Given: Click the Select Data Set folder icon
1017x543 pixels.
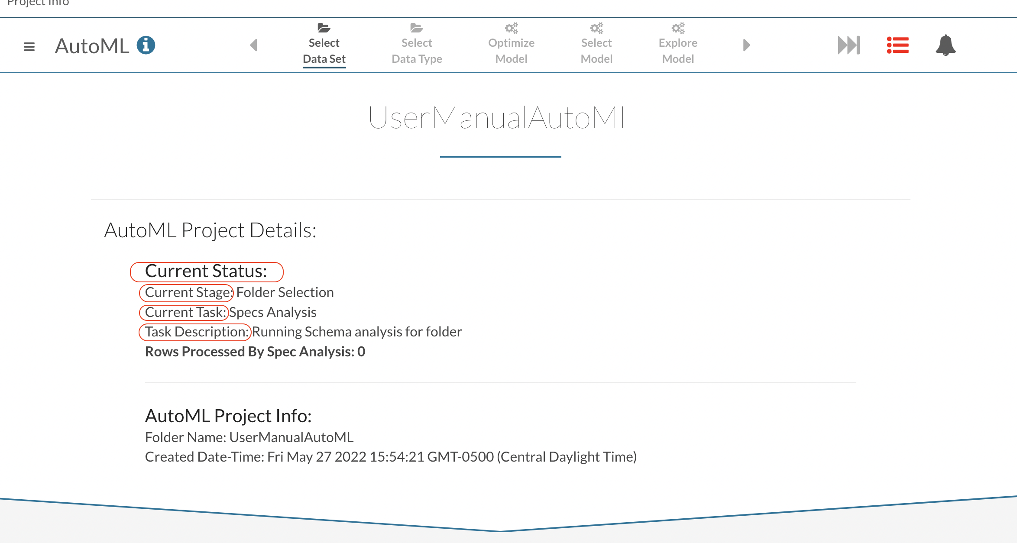Looking at the screenshot, I should coord(324,28).
